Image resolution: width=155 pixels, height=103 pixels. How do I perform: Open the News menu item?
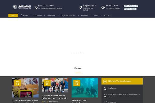coord(96,15)
